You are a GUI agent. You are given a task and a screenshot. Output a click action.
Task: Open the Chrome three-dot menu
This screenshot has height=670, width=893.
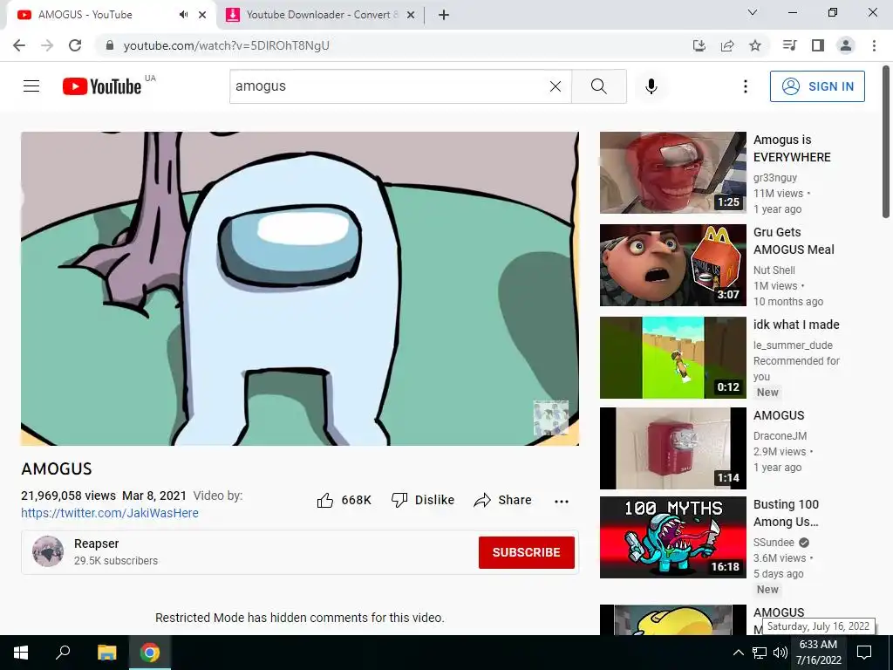874,45
